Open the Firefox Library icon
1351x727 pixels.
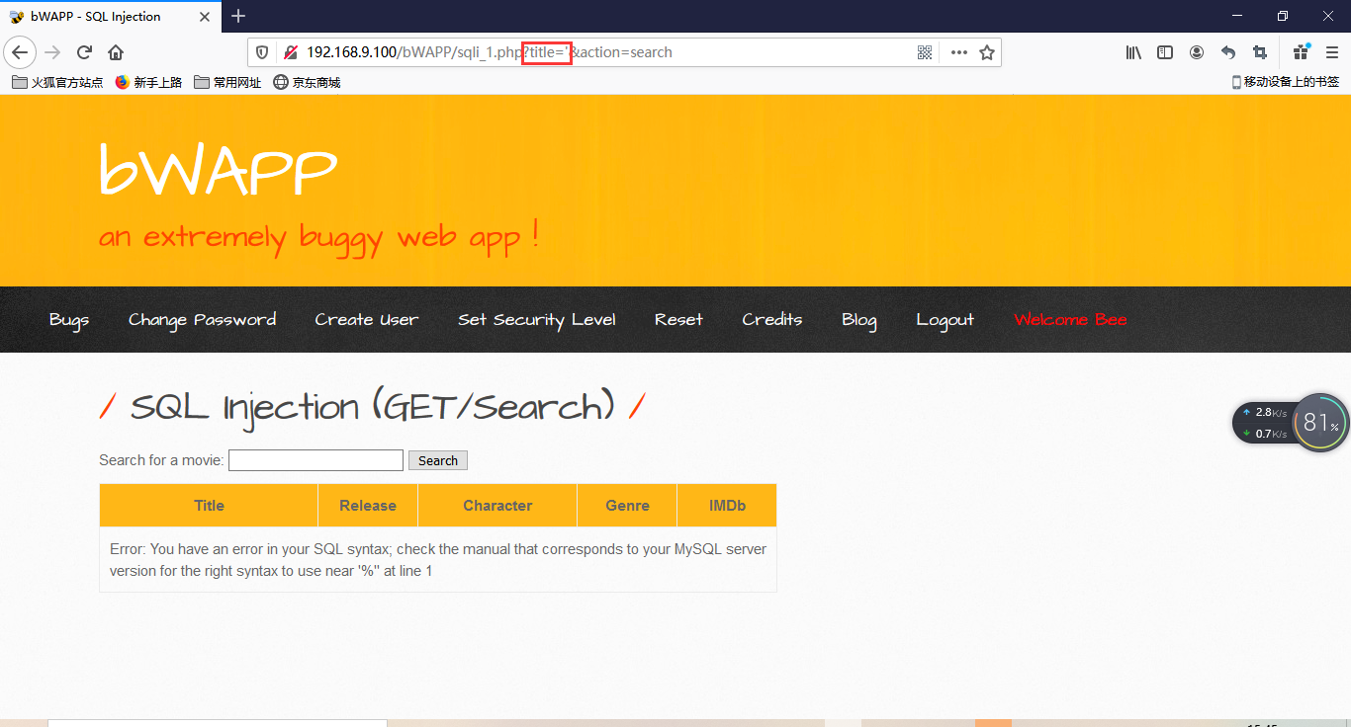tap(1132, 52)
